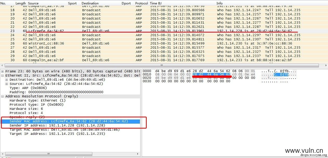Click the Protocol column header
The image size is (328, 158).
click(141, 3)
